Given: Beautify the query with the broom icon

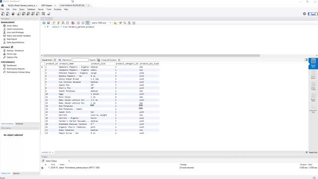Looking at the screenshot, I should pyautogui.click(x=120, y=23).
